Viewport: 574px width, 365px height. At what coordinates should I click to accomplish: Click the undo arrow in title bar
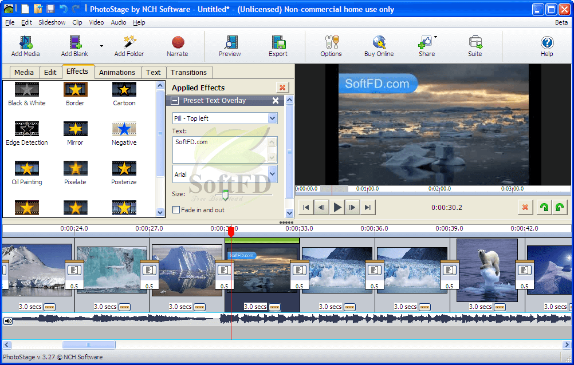(x=64, y=9)
